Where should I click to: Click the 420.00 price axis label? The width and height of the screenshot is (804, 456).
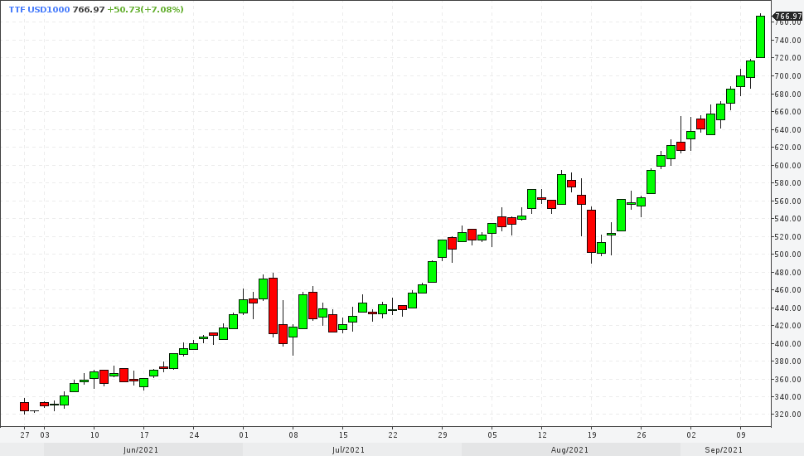788,326
